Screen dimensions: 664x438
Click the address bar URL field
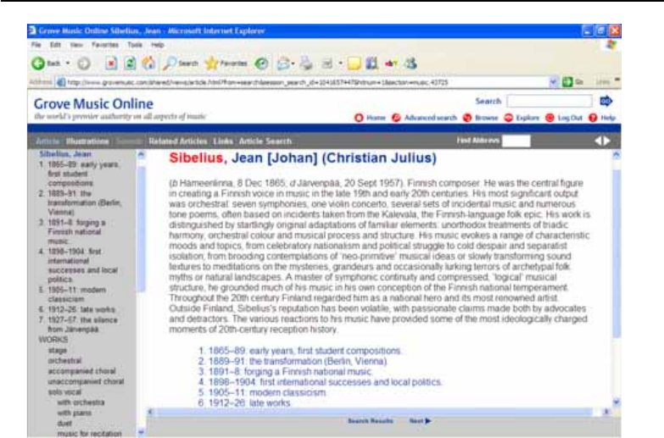pyautogui.click(x=307, y=82)
